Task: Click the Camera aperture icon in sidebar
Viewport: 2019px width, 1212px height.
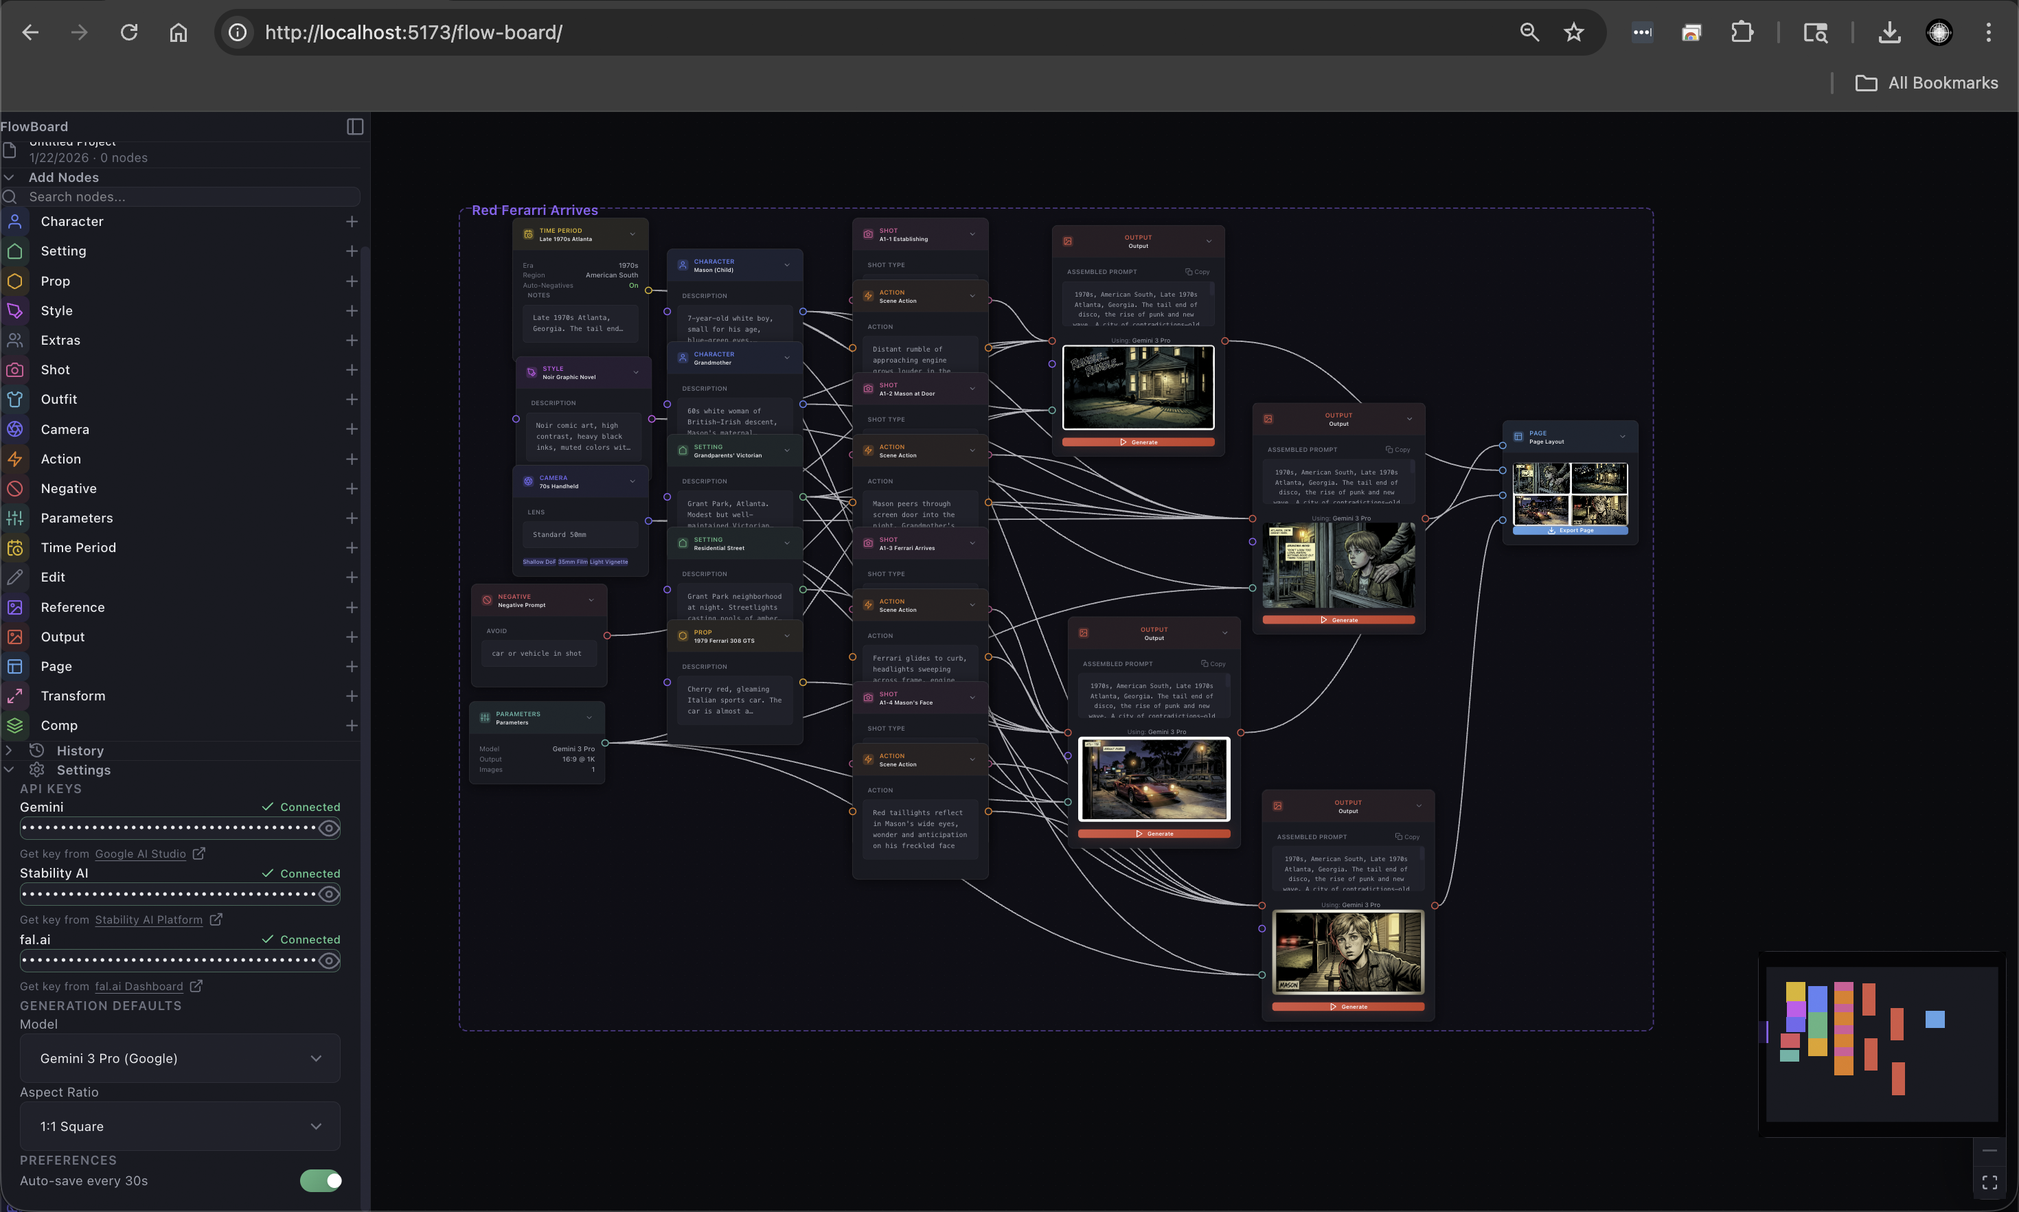Action: coord(14,428)
